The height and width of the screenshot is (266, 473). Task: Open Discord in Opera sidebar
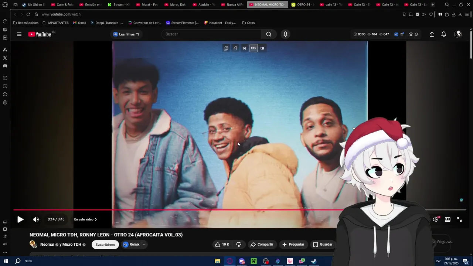pos(5,66)
